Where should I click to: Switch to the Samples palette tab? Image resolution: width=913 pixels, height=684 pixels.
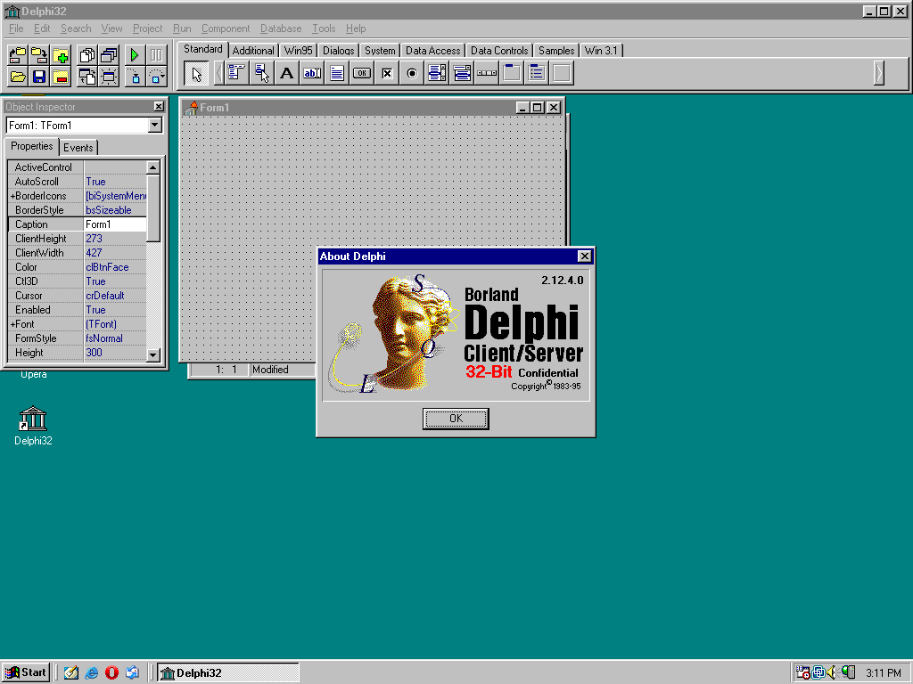(x=556, y=51)
